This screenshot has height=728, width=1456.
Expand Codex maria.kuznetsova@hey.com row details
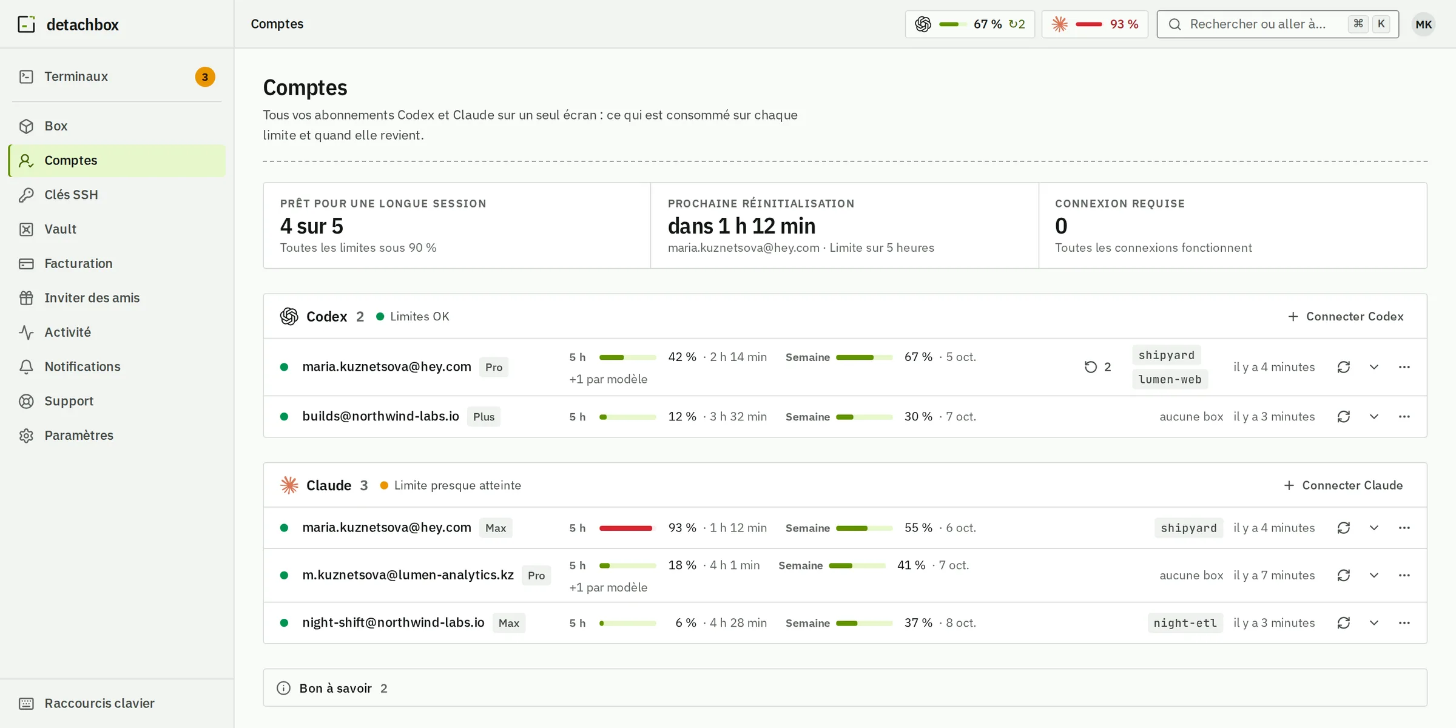click(1373, 367)
